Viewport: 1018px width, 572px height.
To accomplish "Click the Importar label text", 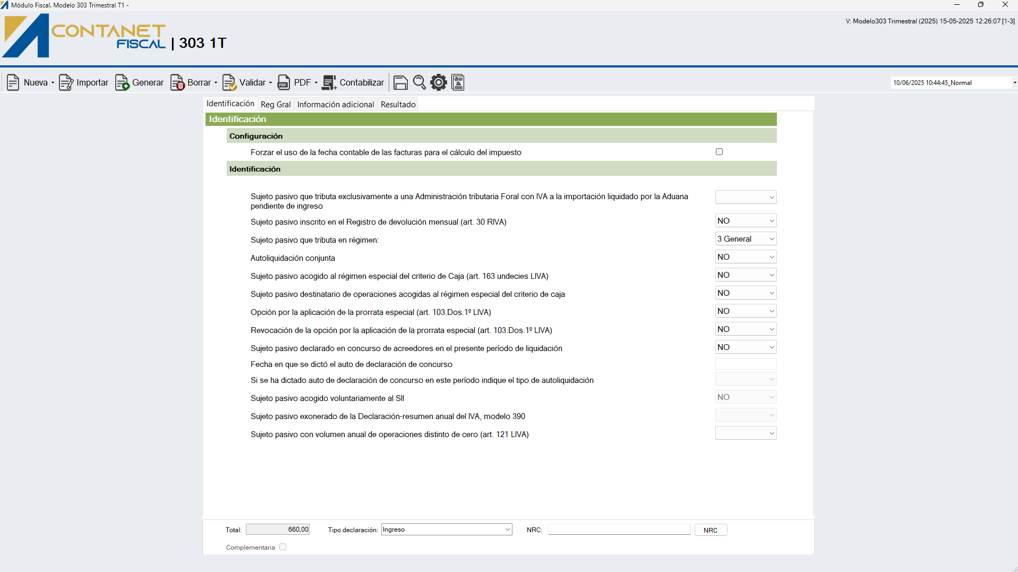I will click(x=92, y=83).
